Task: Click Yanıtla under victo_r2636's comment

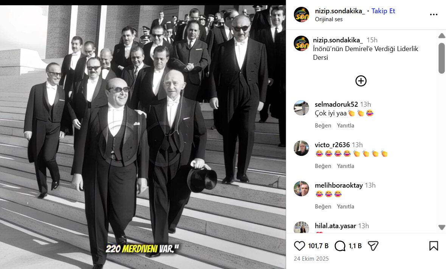Action: coord(346,166)
